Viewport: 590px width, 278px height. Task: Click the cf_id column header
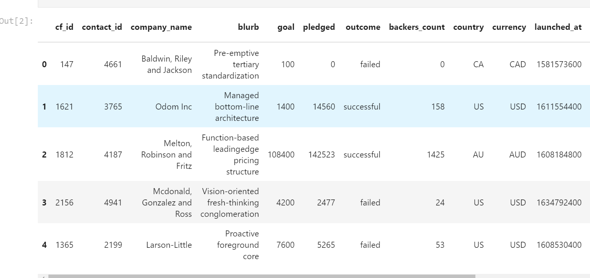pyautogui.click(x=64, y=27)
